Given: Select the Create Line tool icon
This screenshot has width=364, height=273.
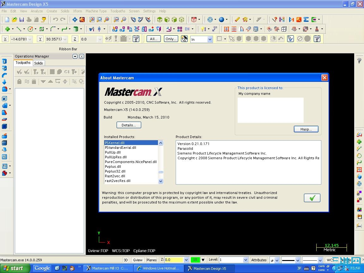Looking at the screenshot, I should click(x=19, y=29).
